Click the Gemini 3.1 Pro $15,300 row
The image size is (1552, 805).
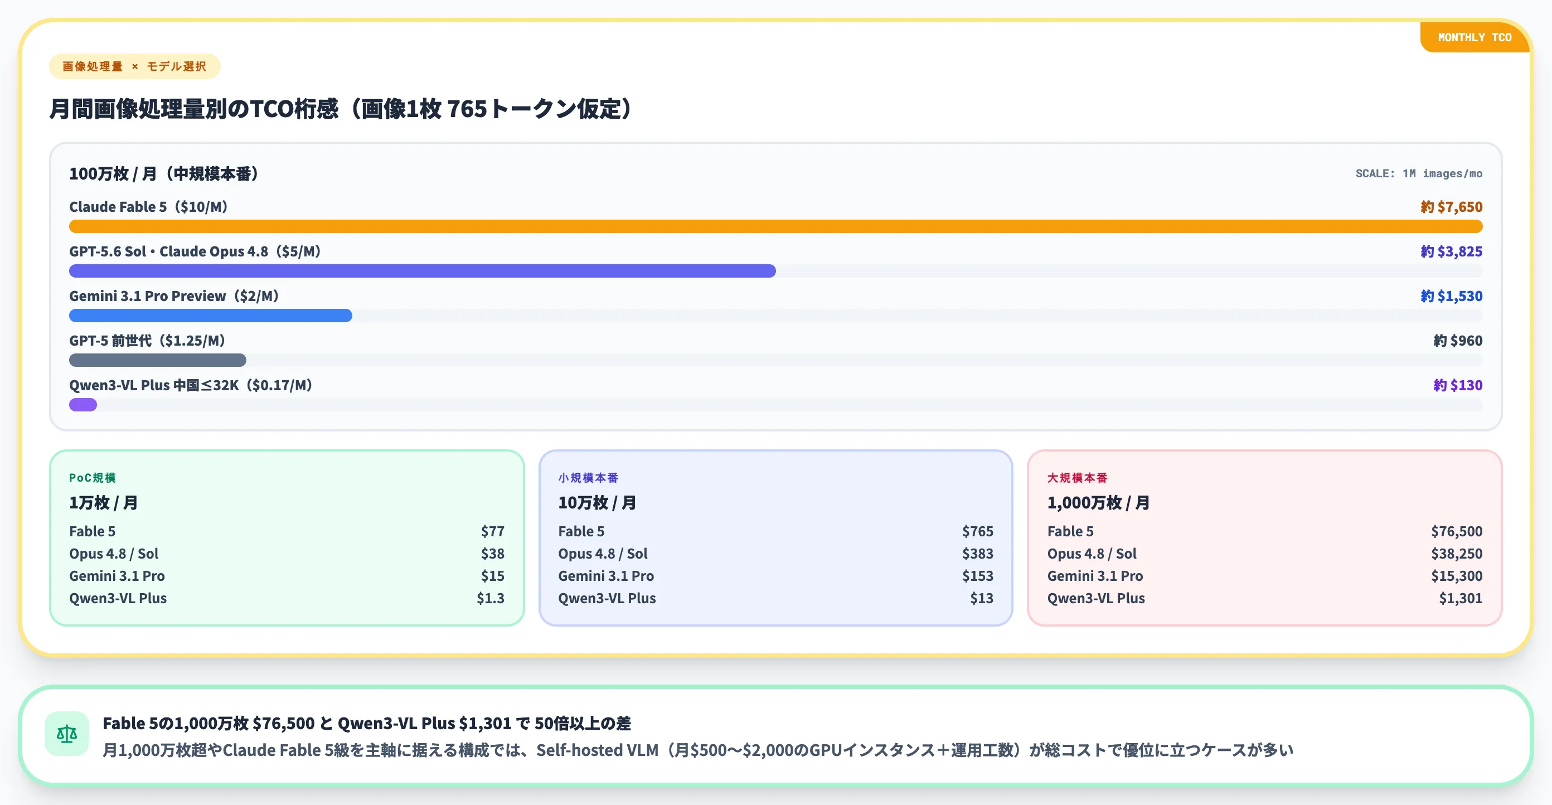[x=1264, y=576]
